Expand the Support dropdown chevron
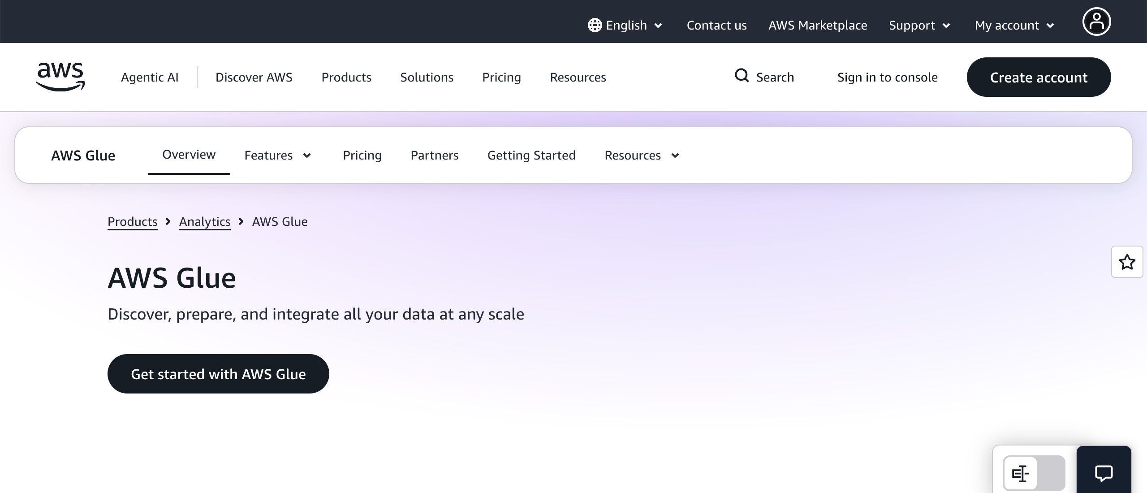 (946, 26)
